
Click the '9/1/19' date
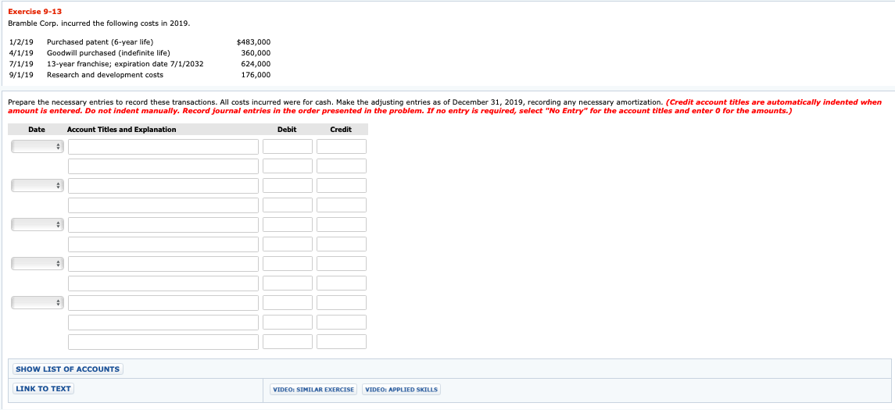(x=22, y=75)
